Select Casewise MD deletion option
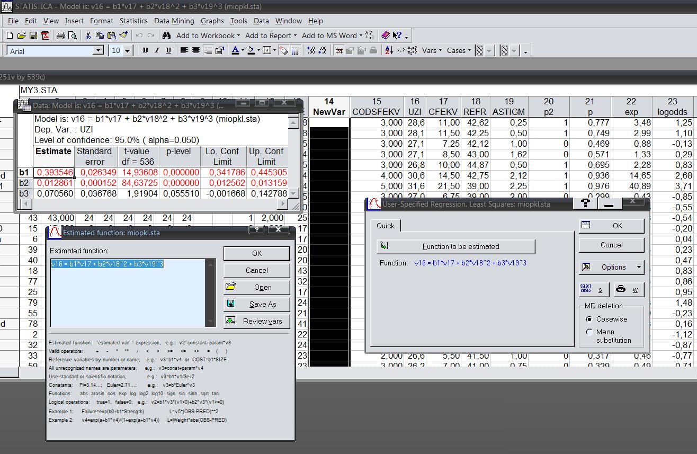Screen dimensions: 697x454 (589, 319)
